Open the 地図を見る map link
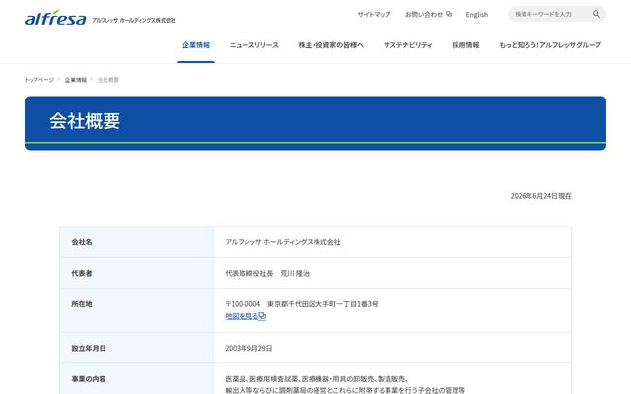 coord(242,316)
